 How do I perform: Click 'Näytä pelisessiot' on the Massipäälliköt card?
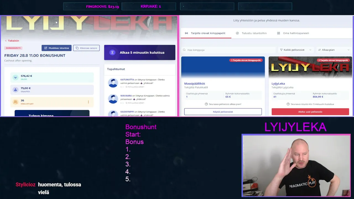[223, 112]
